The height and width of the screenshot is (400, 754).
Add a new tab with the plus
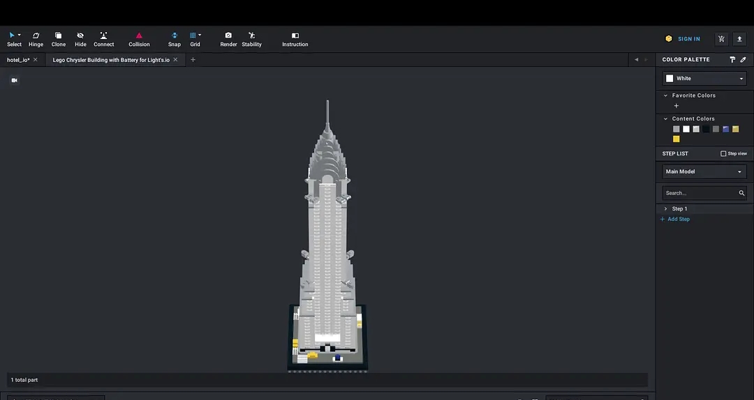pos(193,59)
